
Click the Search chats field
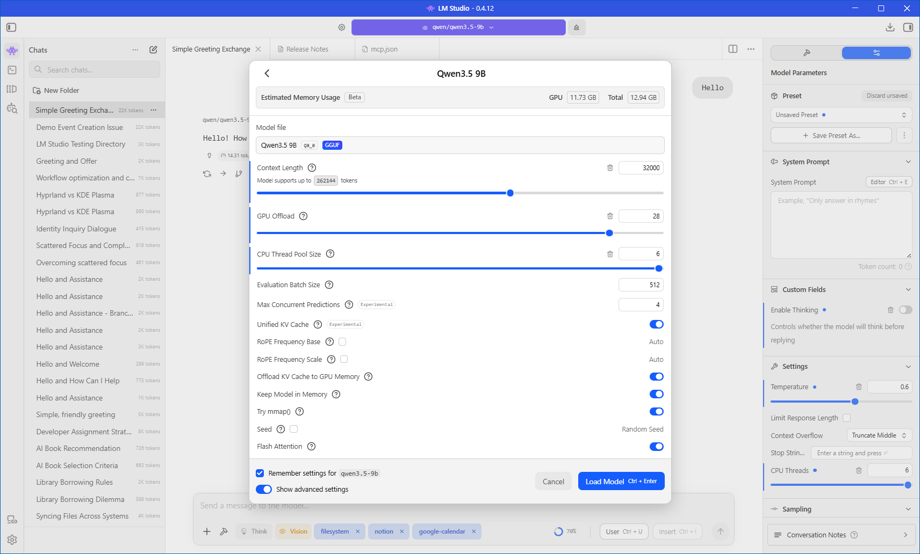[95, 69]
